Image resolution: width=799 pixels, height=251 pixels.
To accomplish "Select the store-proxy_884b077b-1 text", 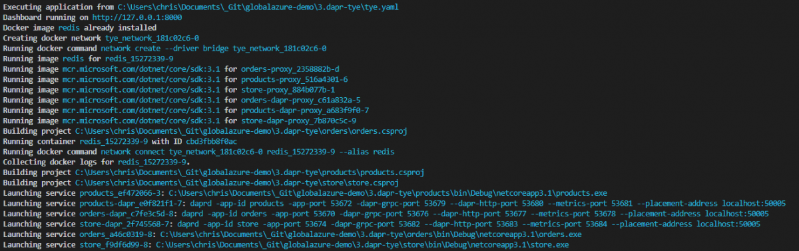I will click(288, 90).
